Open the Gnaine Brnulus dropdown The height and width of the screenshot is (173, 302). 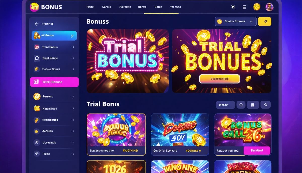click(236, 22)
